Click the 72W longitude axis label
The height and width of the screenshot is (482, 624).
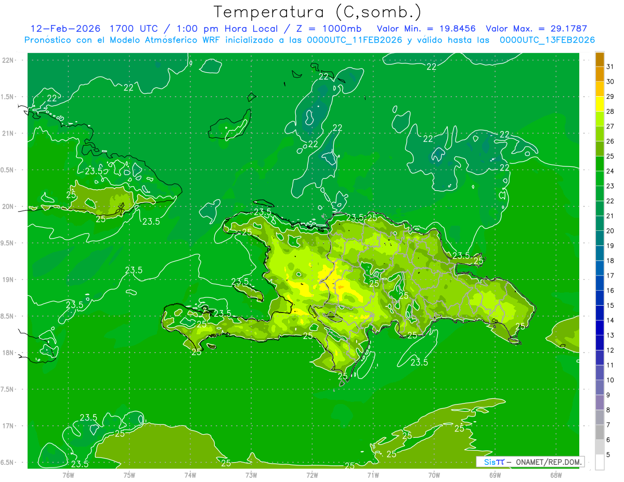click(312, 475)
